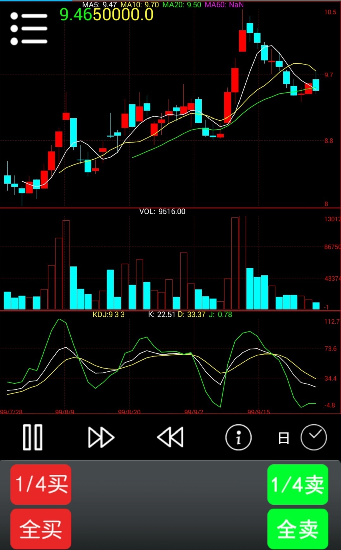This screenshot has width=341, height=550.
Task: Open the info icon
Action: tap(238, 437)
